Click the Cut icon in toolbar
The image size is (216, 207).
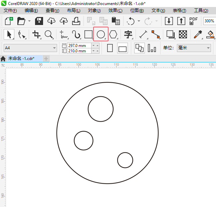[x=91, y=21]
